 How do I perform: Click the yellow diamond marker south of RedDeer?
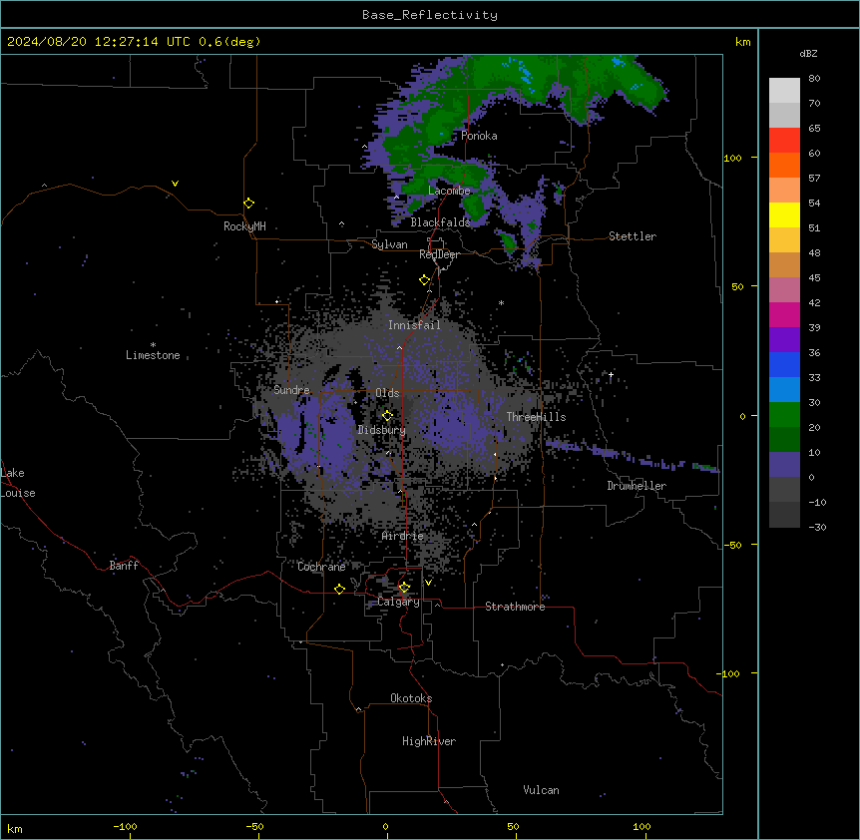(425, 280)
